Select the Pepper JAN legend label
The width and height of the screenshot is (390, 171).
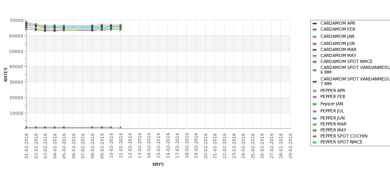click(x=332, y=104)
